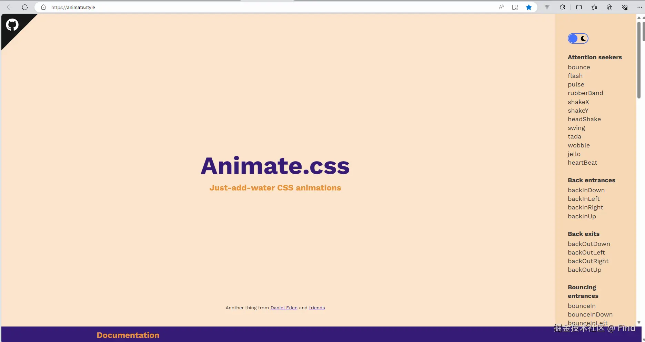Screen dimensions: 645x342
Task: Preview backInUp animation
Action: (582, 216)
